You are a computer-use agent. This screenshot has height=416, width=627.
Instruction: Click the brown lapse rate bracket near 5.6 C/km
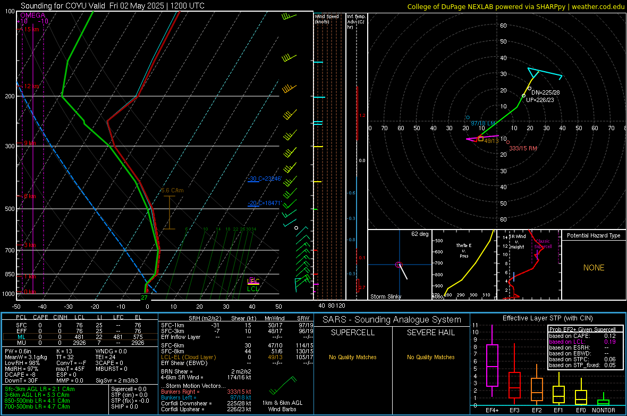[x=170, y=212]
